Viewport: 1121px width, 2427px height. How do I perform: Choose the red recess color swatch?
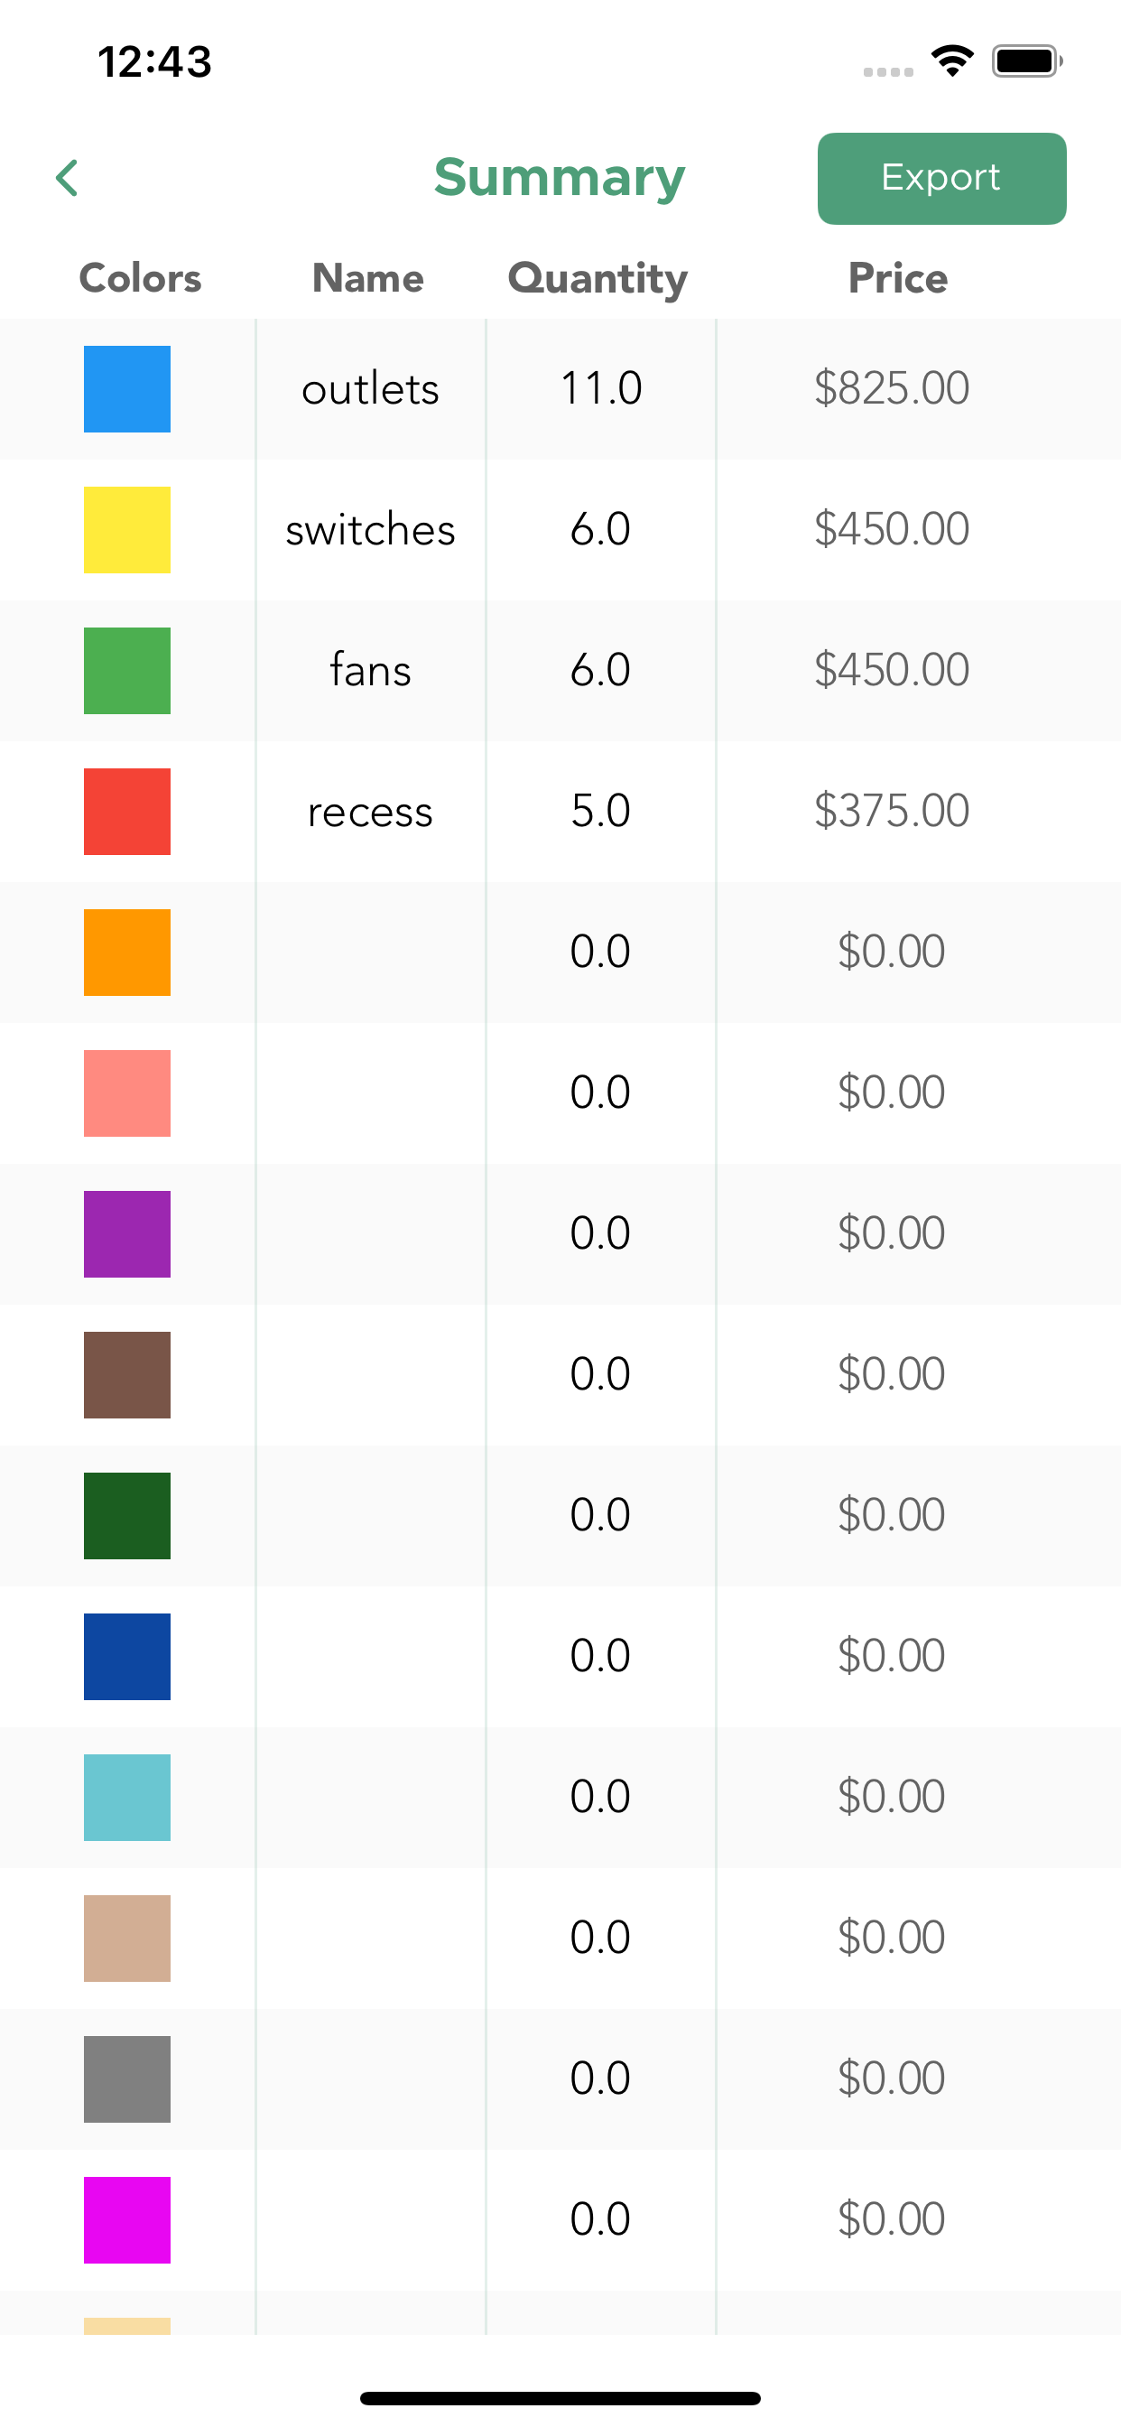127,811
